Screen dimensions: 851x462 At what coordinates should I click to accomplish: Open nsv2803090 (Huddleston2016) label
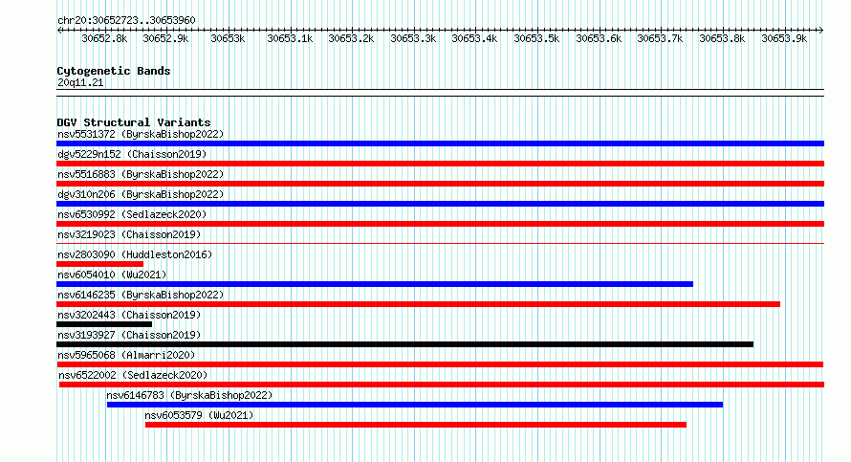135,254
